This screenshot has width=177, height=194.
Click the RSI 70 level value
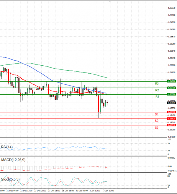(169, 144)
